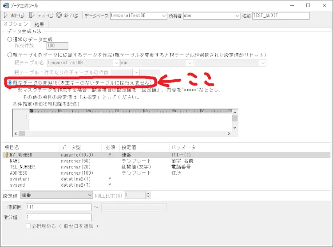Select the TEL_NUMBER row
Viewport: 333px width, 247px height.
coord(166,167)
